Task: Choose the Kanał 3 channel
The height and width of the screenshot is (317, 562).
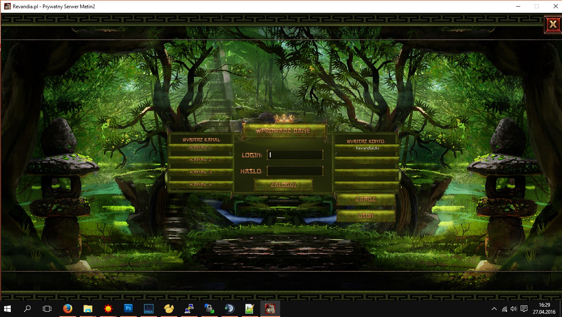Action: 200,173
